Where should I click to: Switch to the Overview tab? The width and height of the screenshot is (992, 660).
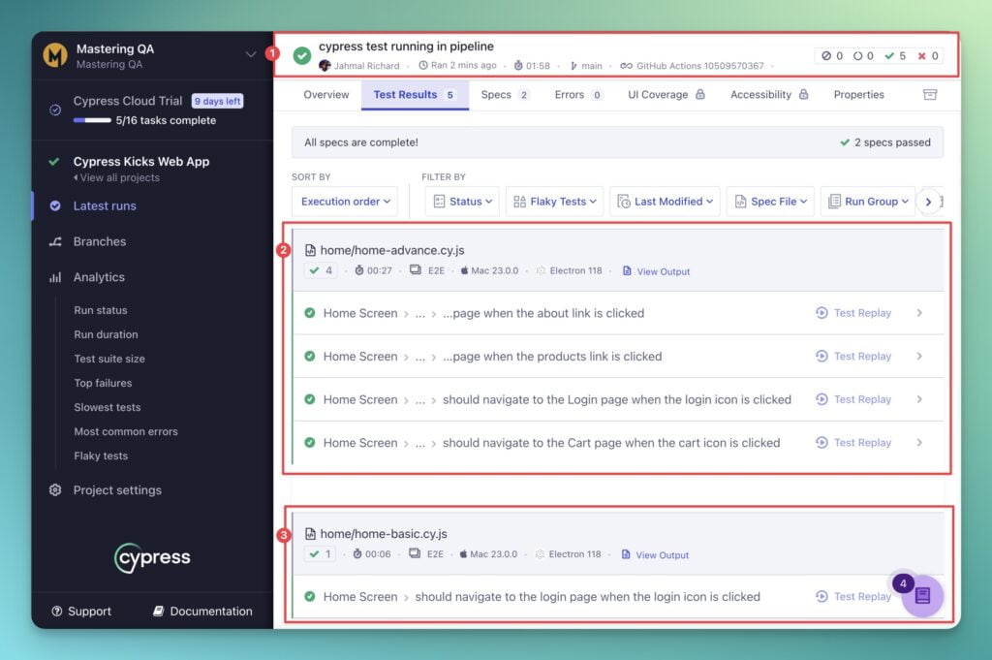[x=325, y=95]
